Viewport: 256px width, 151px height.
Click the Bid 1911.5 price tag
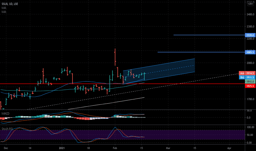click(247, 77)
